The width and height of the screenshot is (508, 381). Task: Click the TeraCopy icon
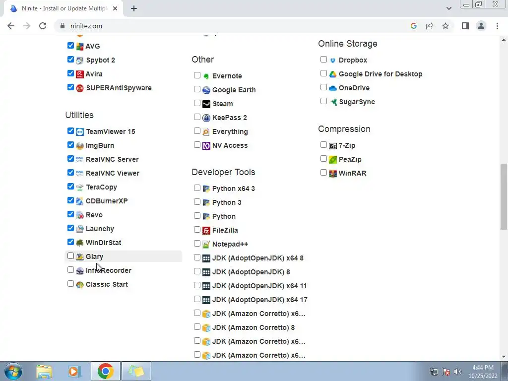(80, 187)
